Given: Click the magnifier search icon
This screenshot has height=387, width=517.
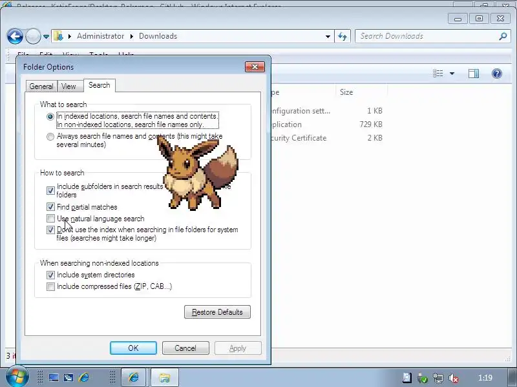Looking at the screenshot, I should 503,36.
